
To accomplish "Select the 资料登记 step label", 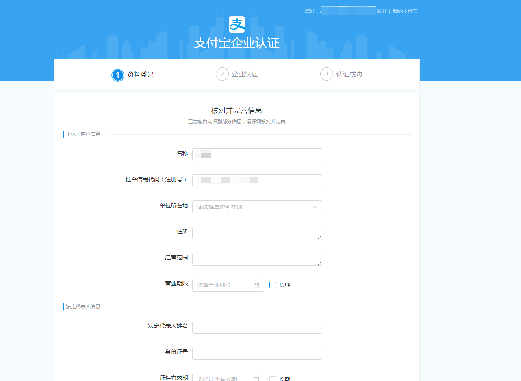I will tap(140, 74).
